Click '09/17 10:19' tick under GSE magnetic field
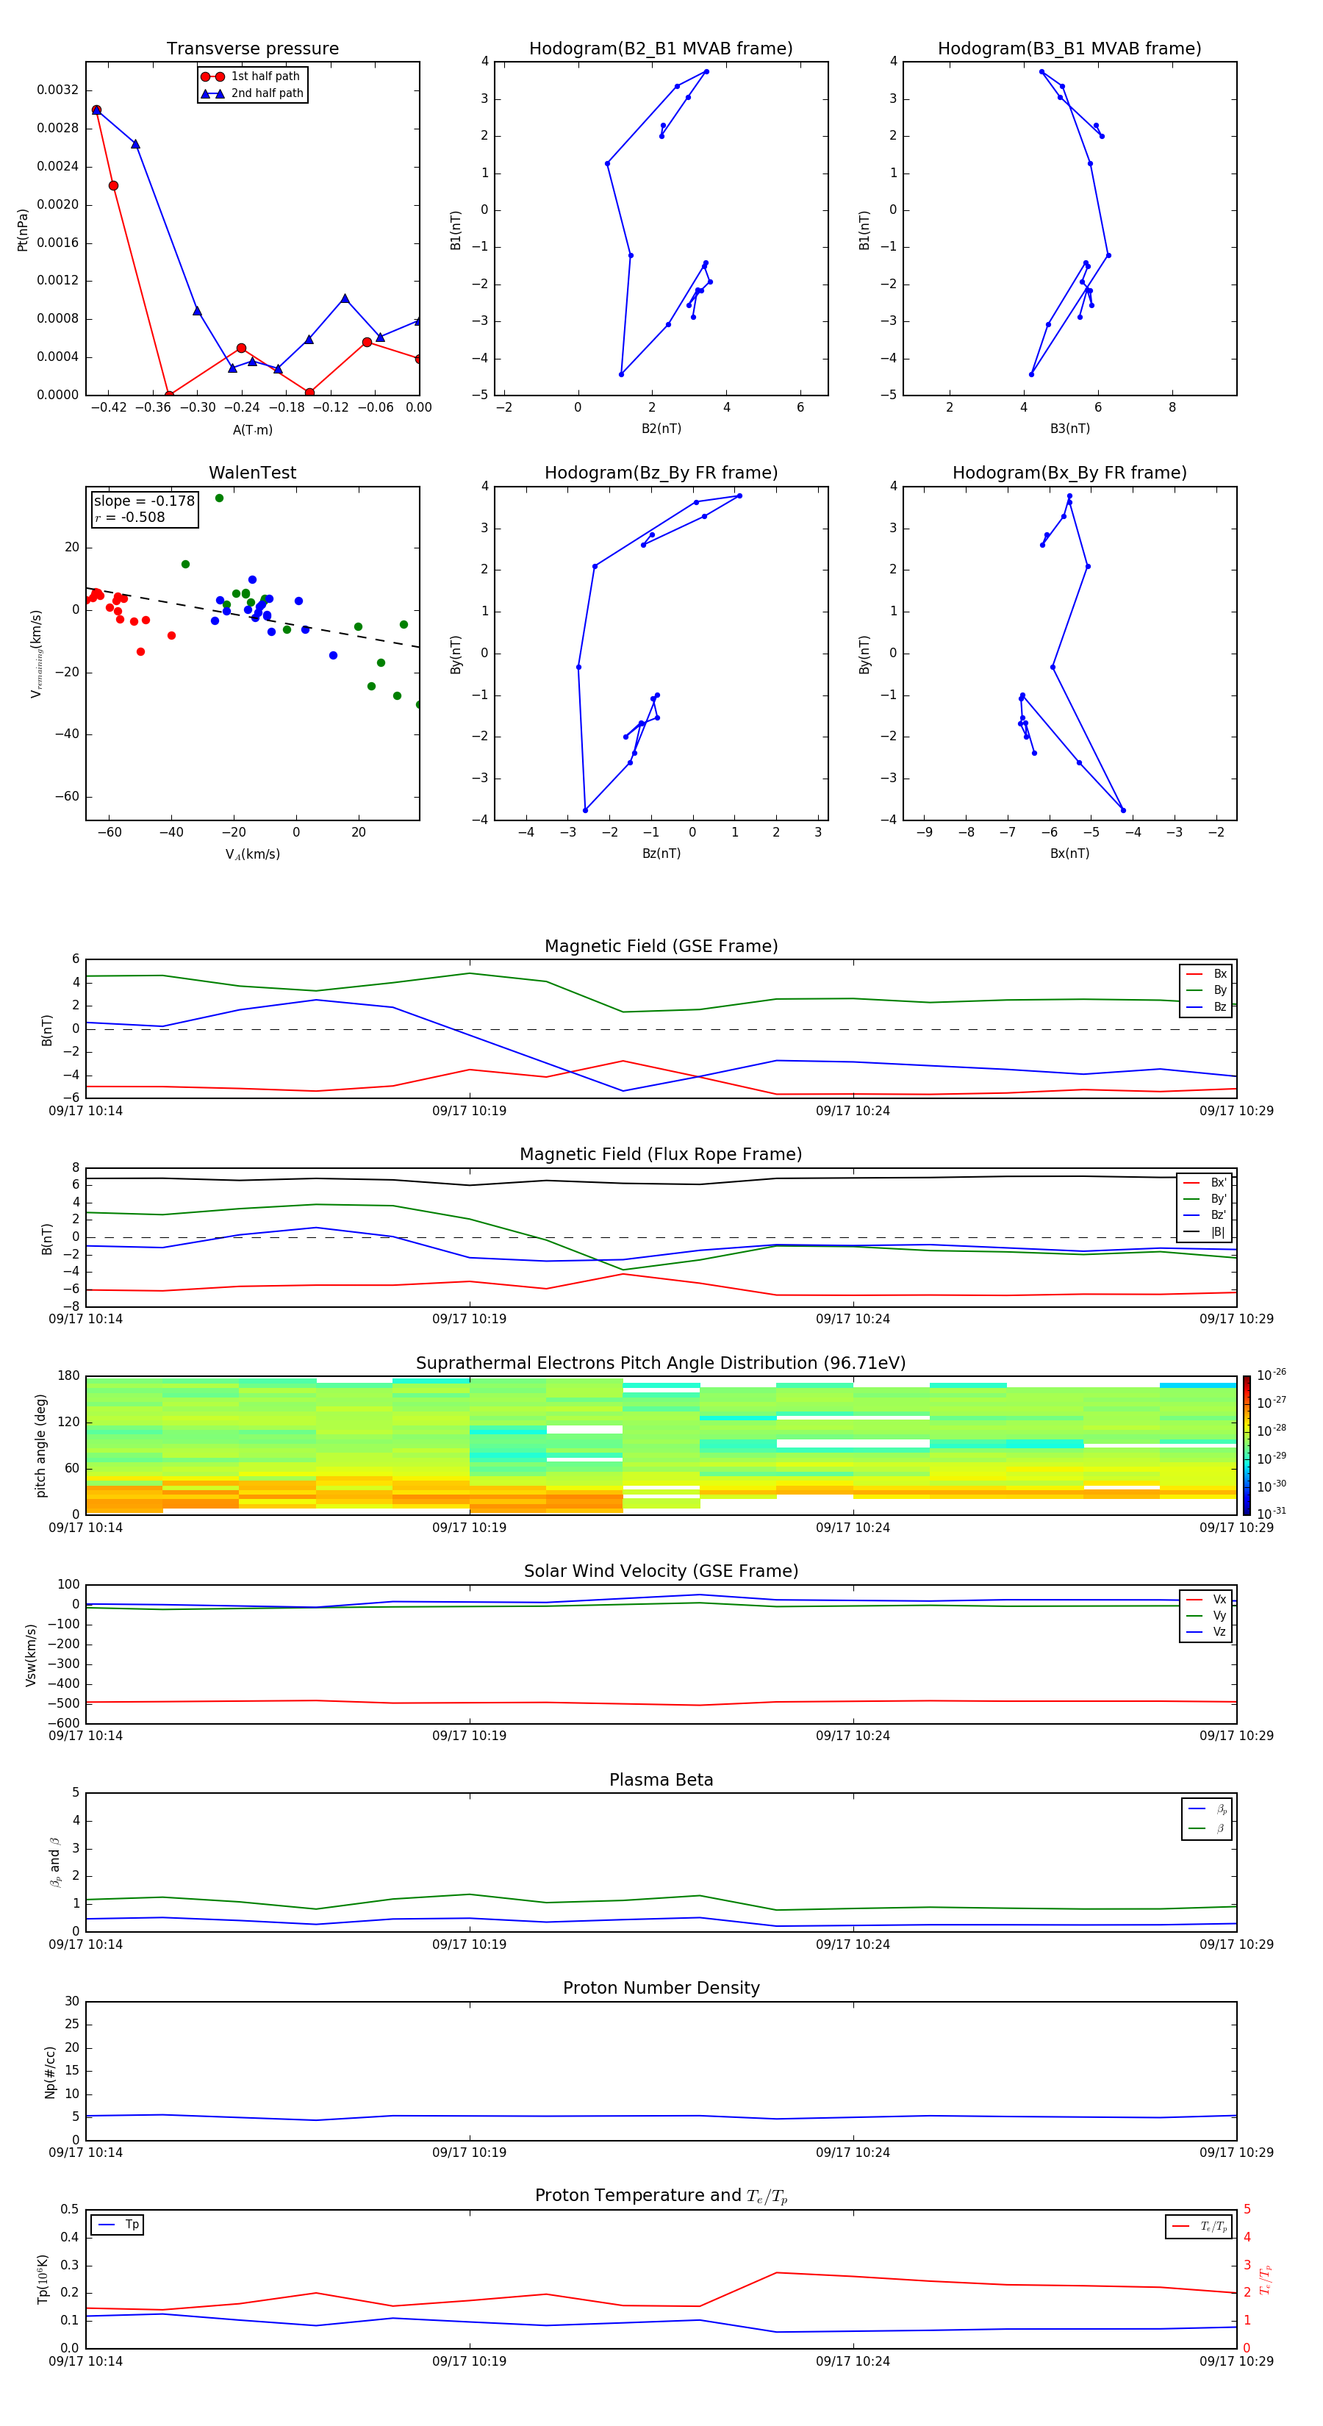 pos(469,1112)
